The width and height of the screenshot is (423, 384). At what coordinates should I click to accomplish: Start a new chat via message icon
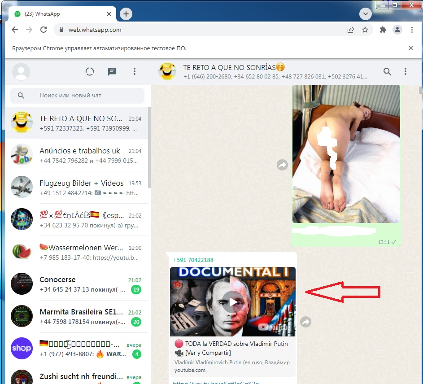click(112, 71)
